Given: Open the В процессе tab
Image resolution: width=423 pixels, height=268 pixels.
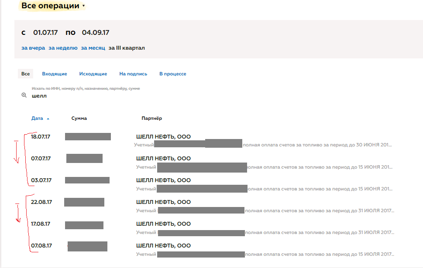Looking at the screenshot, I should coord(173,74).
